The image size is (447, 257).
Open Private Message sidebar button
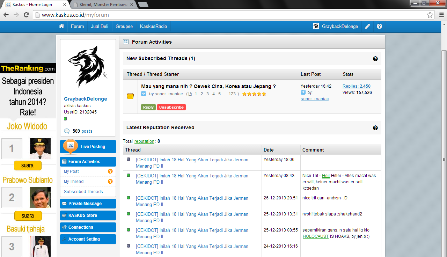88,204
